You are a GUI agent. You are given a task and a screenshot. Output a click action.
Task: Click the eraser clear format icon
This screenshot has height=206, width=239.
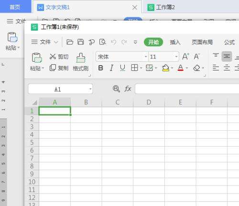tap(196, 68)
